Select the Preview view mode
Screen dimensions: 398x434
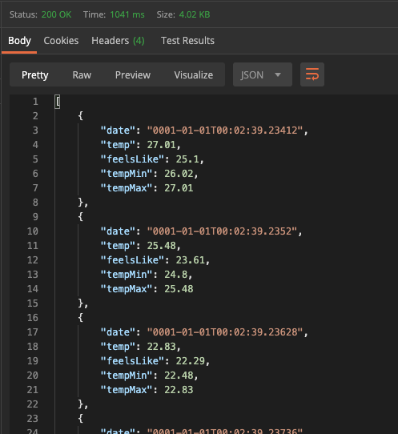[133, 74]
